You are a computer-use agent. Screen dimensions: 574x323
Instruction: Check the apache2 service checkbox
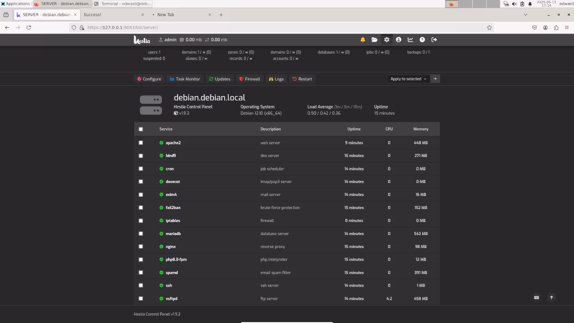141,143
